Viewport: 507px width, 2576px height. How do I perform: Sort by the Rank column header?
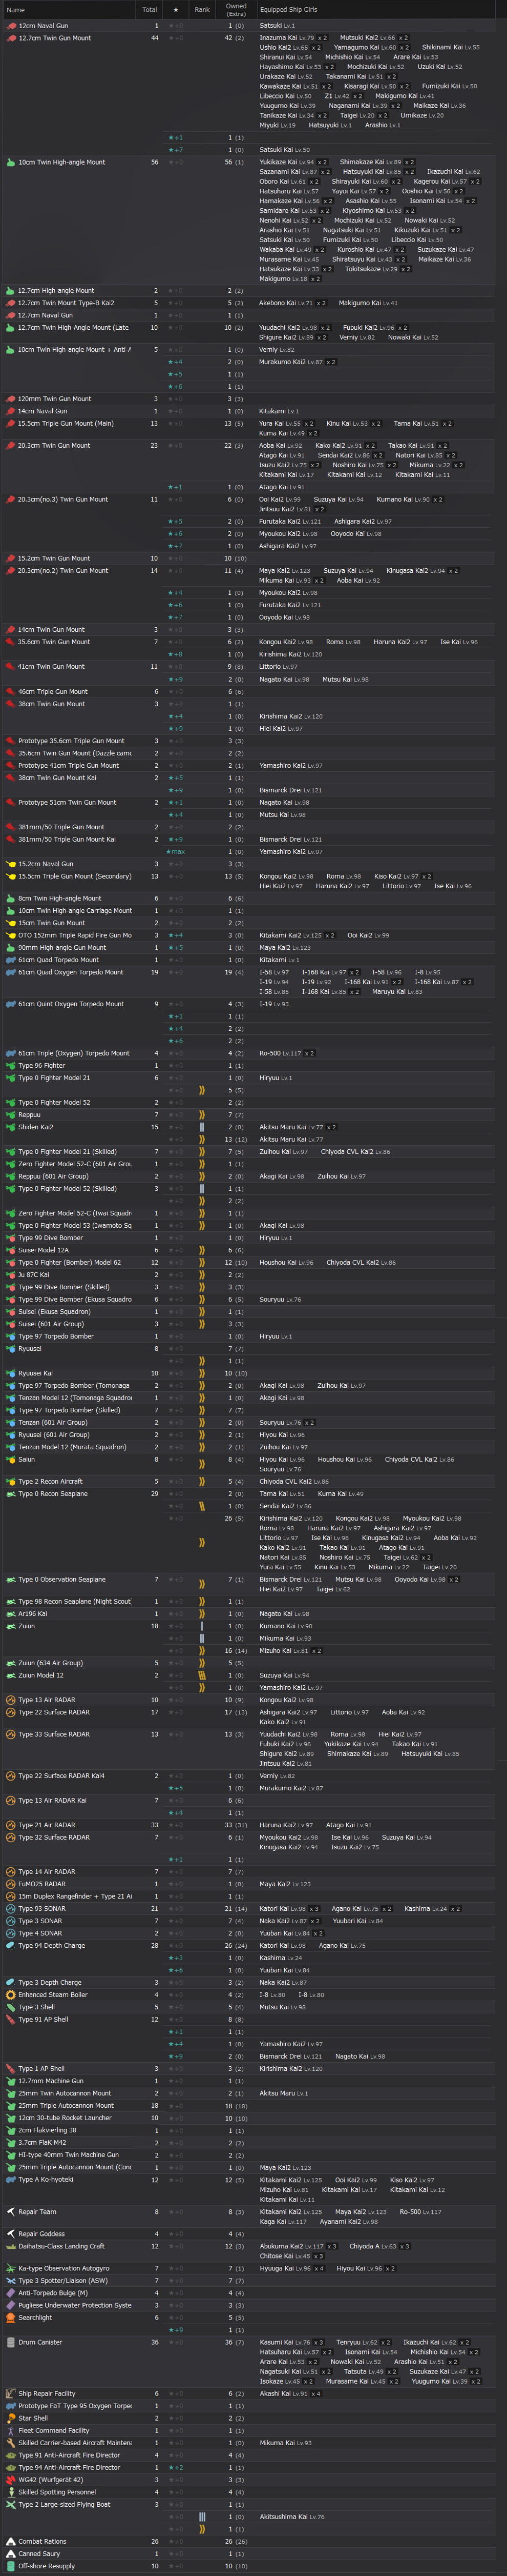[202, 10]
